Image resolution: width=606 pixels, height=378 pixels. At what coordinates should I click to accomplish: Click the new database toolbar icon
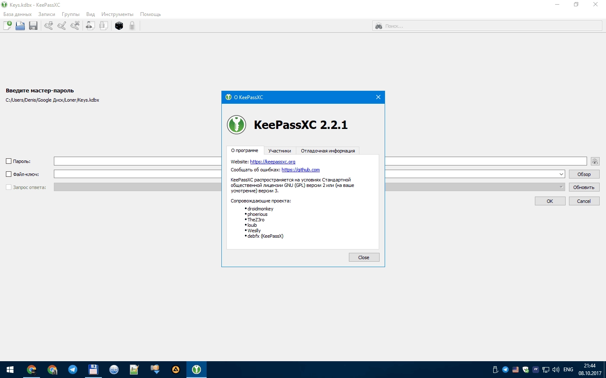(x=8, y=26)
